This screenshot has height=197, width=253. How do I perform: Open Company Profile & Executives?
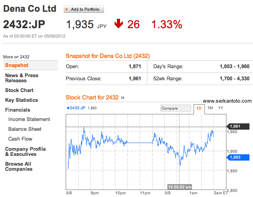[25, 152]
